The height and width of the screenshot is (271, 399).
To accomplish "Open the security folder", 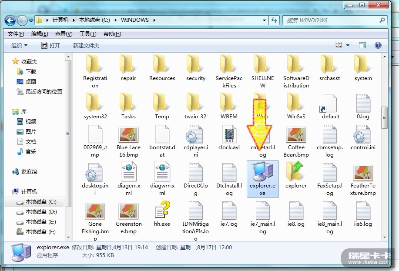I will point(196,68).
